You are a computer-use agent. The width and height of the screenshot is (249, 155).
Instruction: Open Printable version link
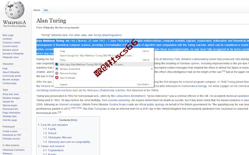tap(11, 139)
